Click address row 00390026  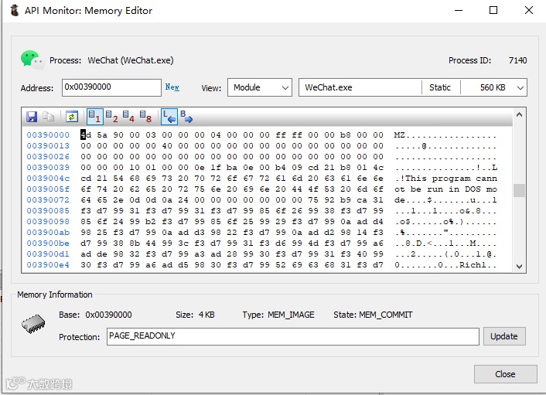click(48, 157)
